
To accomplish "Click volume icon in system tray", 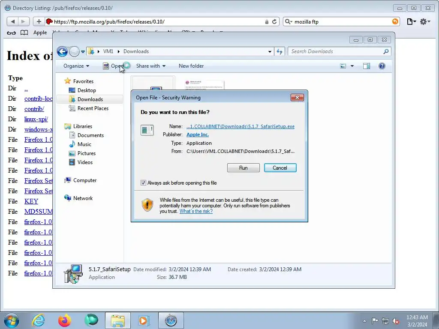I will (x=396, y=321).
